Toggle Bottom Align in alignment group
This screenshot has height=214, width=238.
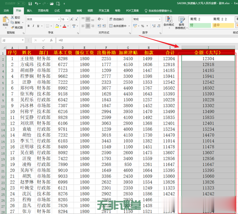point(93,19)
